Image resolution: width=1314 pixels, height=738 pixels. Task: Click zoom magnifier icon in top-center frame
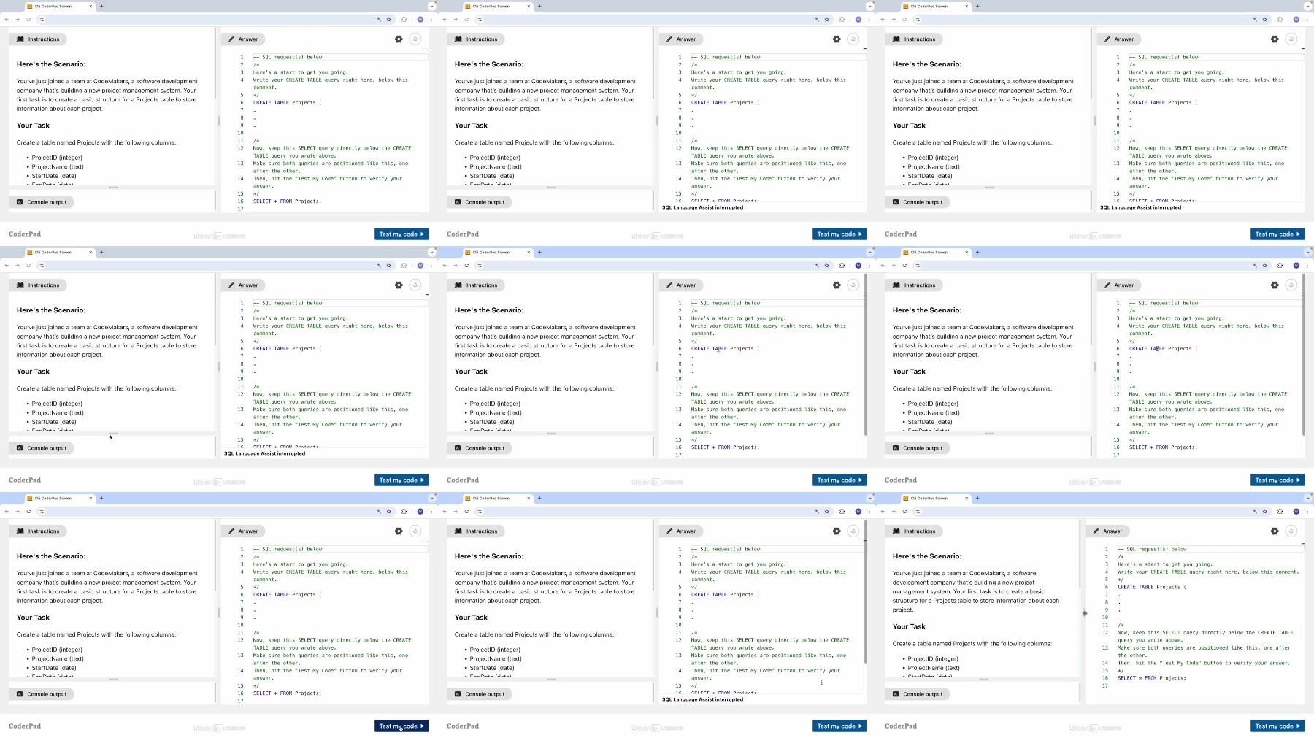[x=816, y=20]
